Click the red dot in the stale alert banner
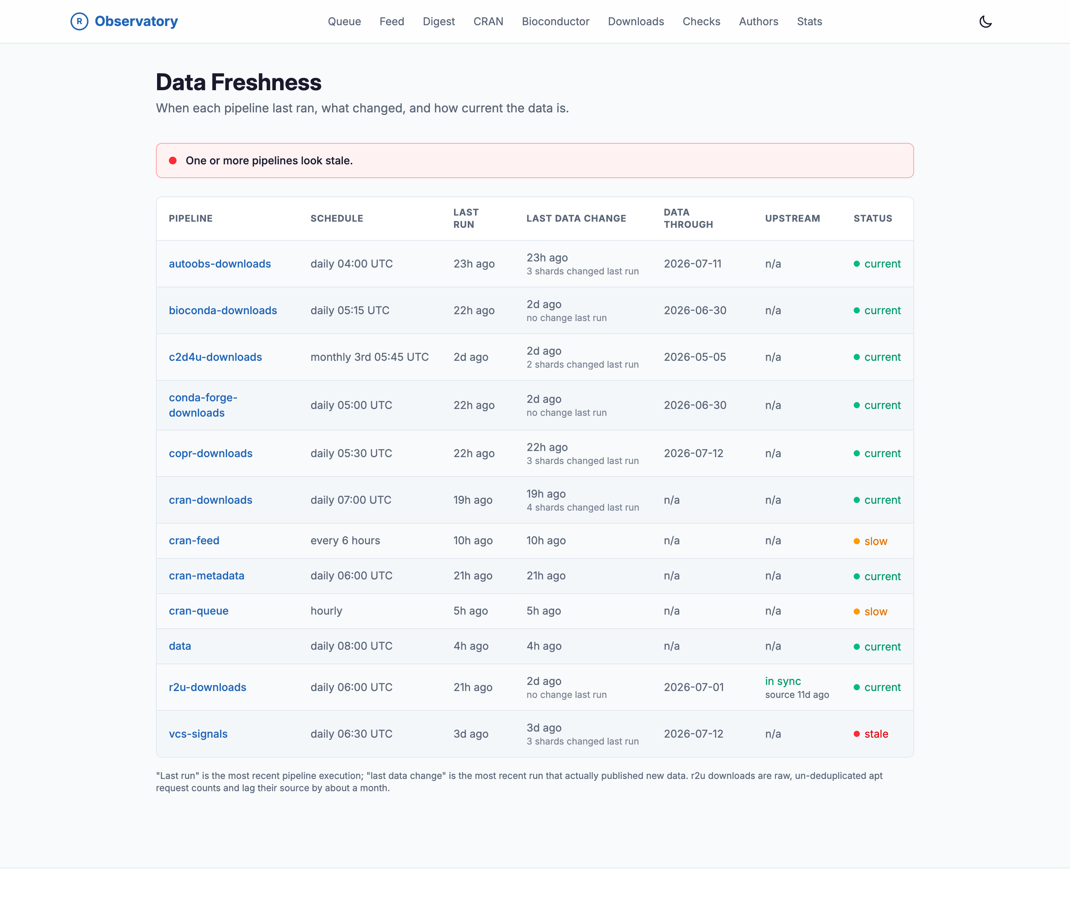 [x=173, y=161]
